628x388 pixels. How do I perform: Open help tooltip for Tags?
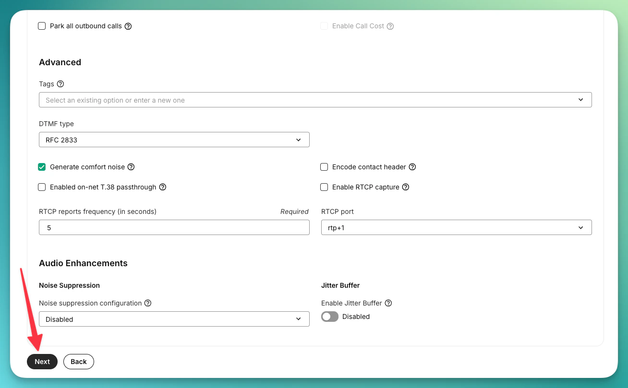click(x=60, y=84)
